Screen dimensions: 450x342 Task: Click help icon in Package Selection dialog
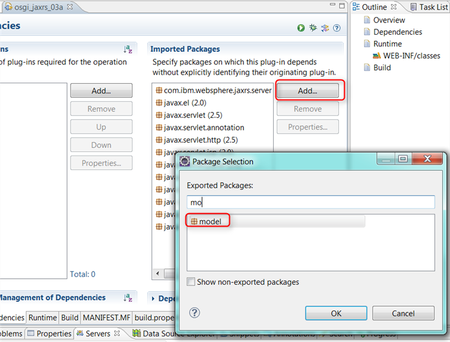click(x=195, y=313)
